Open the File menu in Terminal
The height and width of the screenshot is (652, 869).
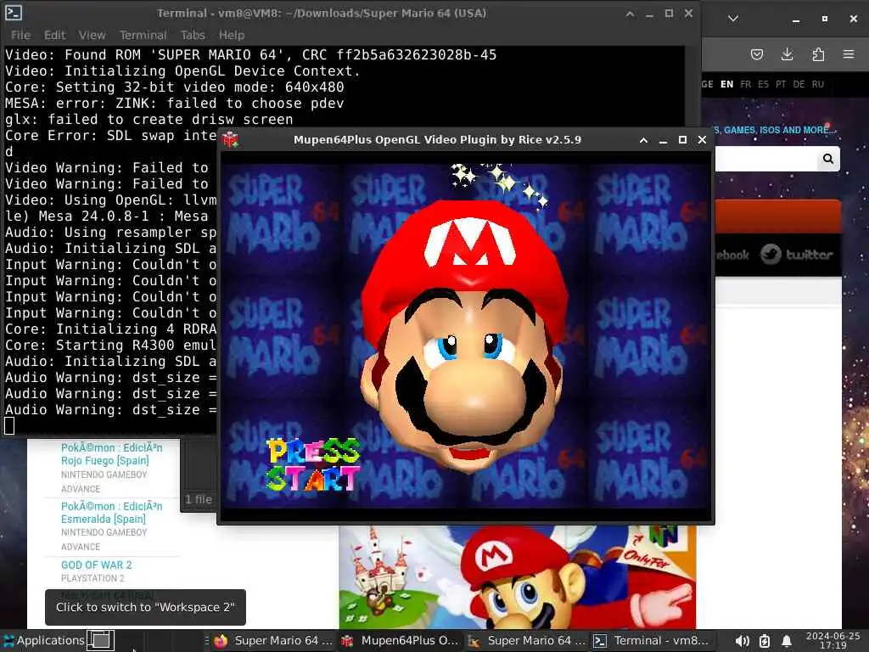tap(20, 35)
